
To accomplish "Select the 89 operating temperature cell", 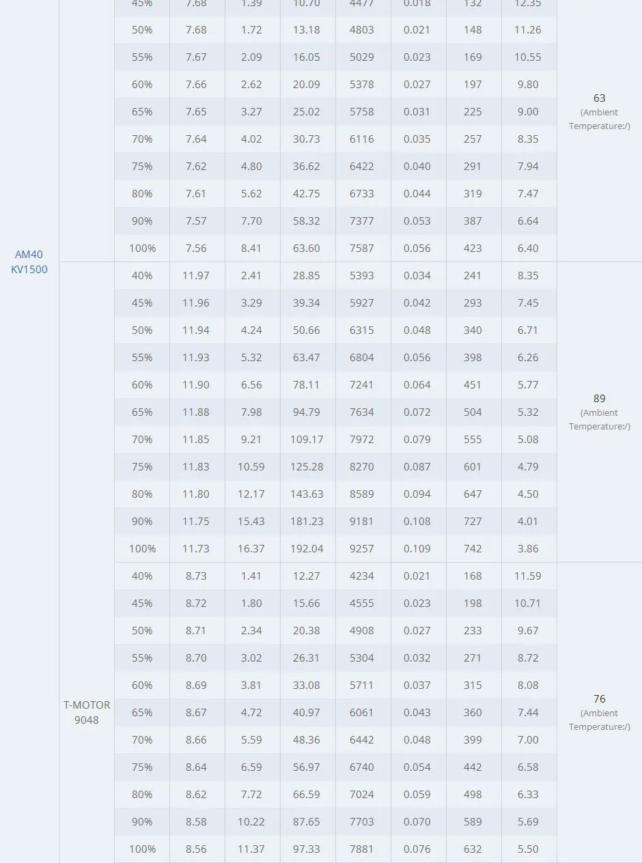I will [599, 399].
